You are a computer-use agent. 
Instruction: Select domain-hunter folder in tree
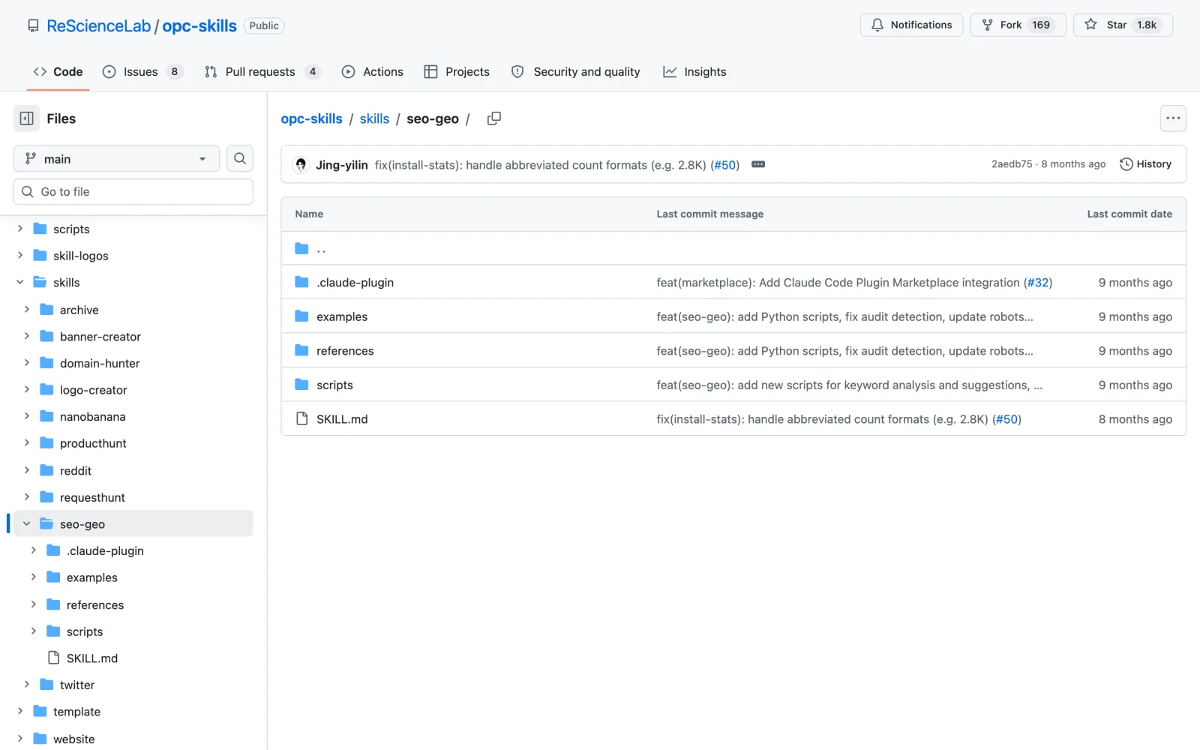click(x=100, y=363)
